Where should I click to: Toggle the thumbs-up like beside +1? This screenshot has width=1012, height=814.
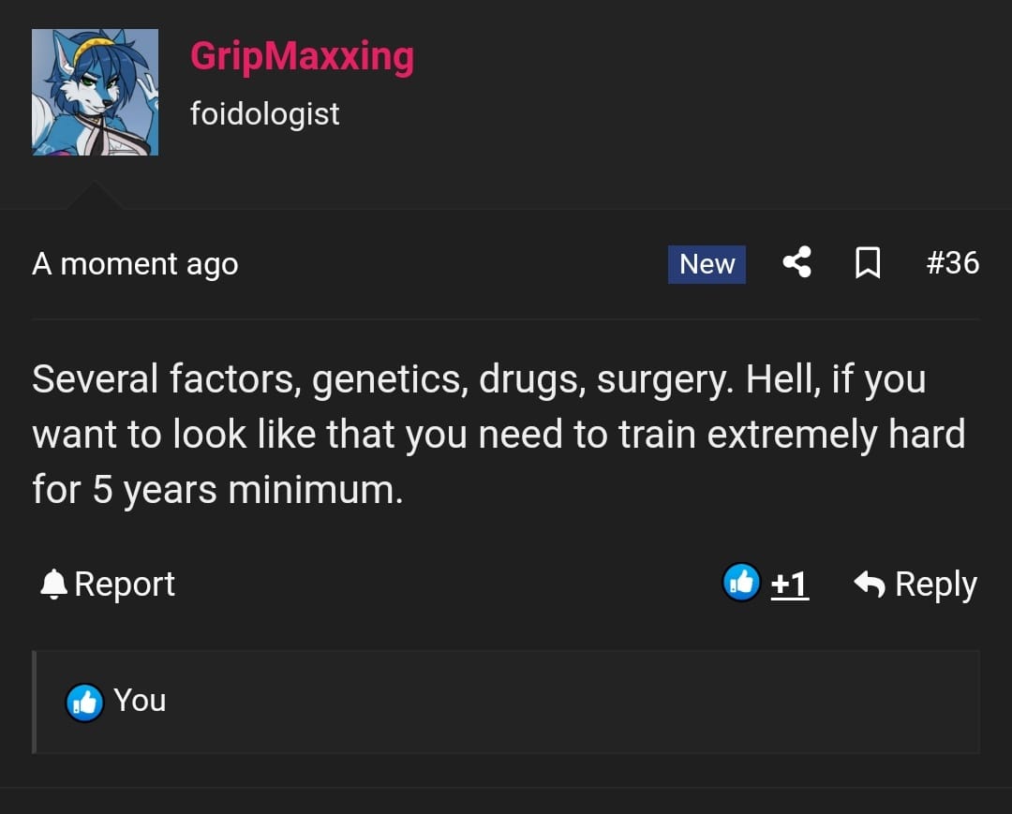click(741, 583)
